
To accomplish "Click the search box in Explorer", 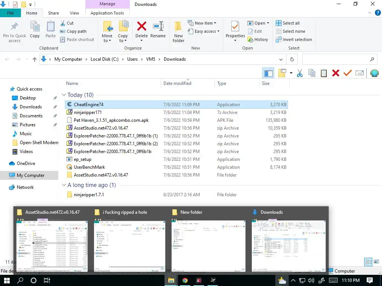I will coord(339,59).
